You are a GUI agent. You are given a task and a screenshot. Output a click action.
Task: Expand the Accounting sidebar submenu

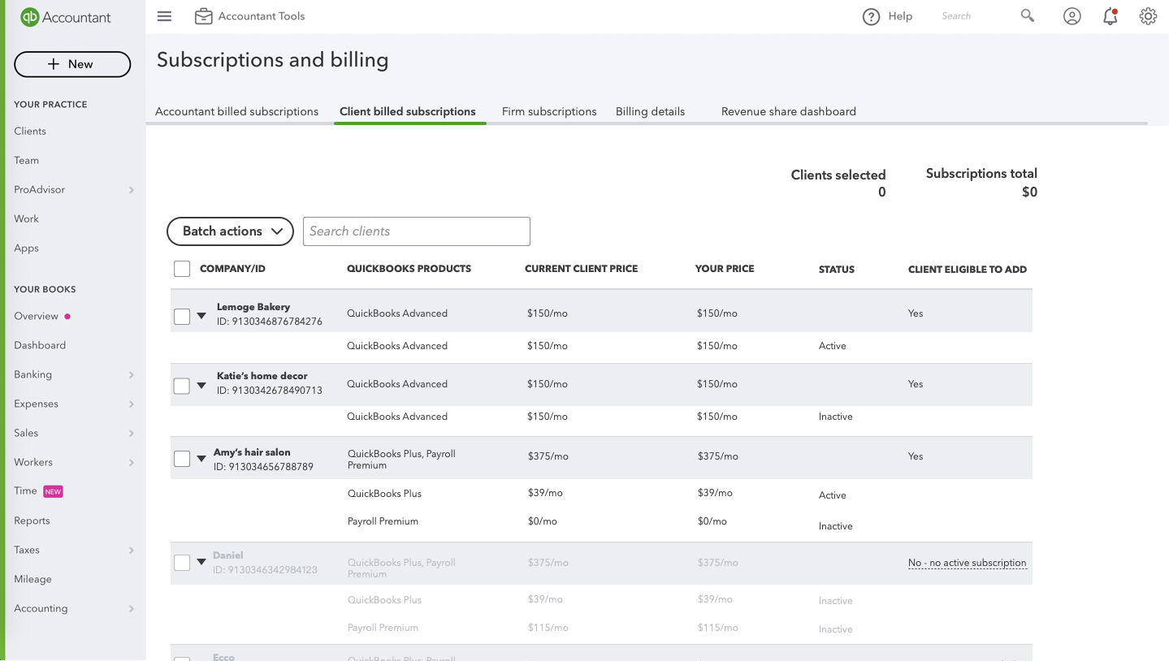click(131, 609)
